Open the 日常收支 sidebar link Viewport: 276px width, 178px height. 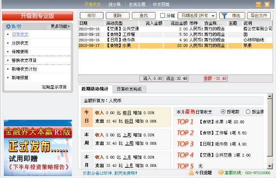pyautogui.click(x=20, y=34)
